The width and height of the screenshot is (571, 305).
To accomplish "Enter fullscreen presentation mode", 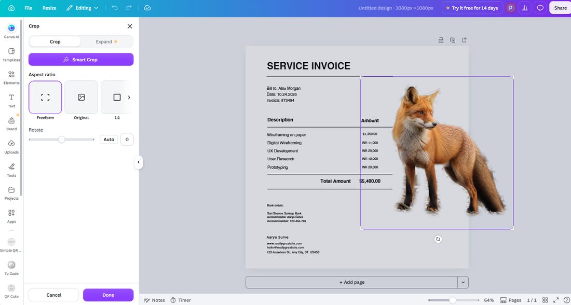I will coord(556,300).
